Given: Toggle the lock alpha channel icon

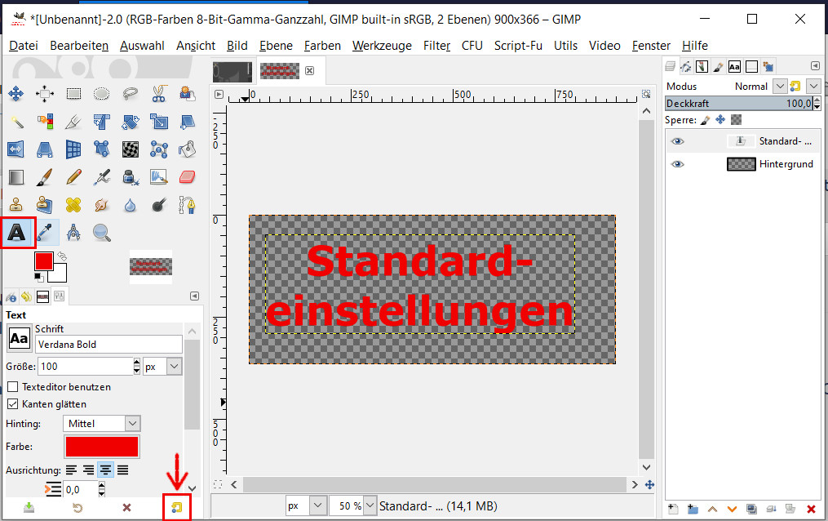Looking at the screenshot, I should tap(736, 120).
